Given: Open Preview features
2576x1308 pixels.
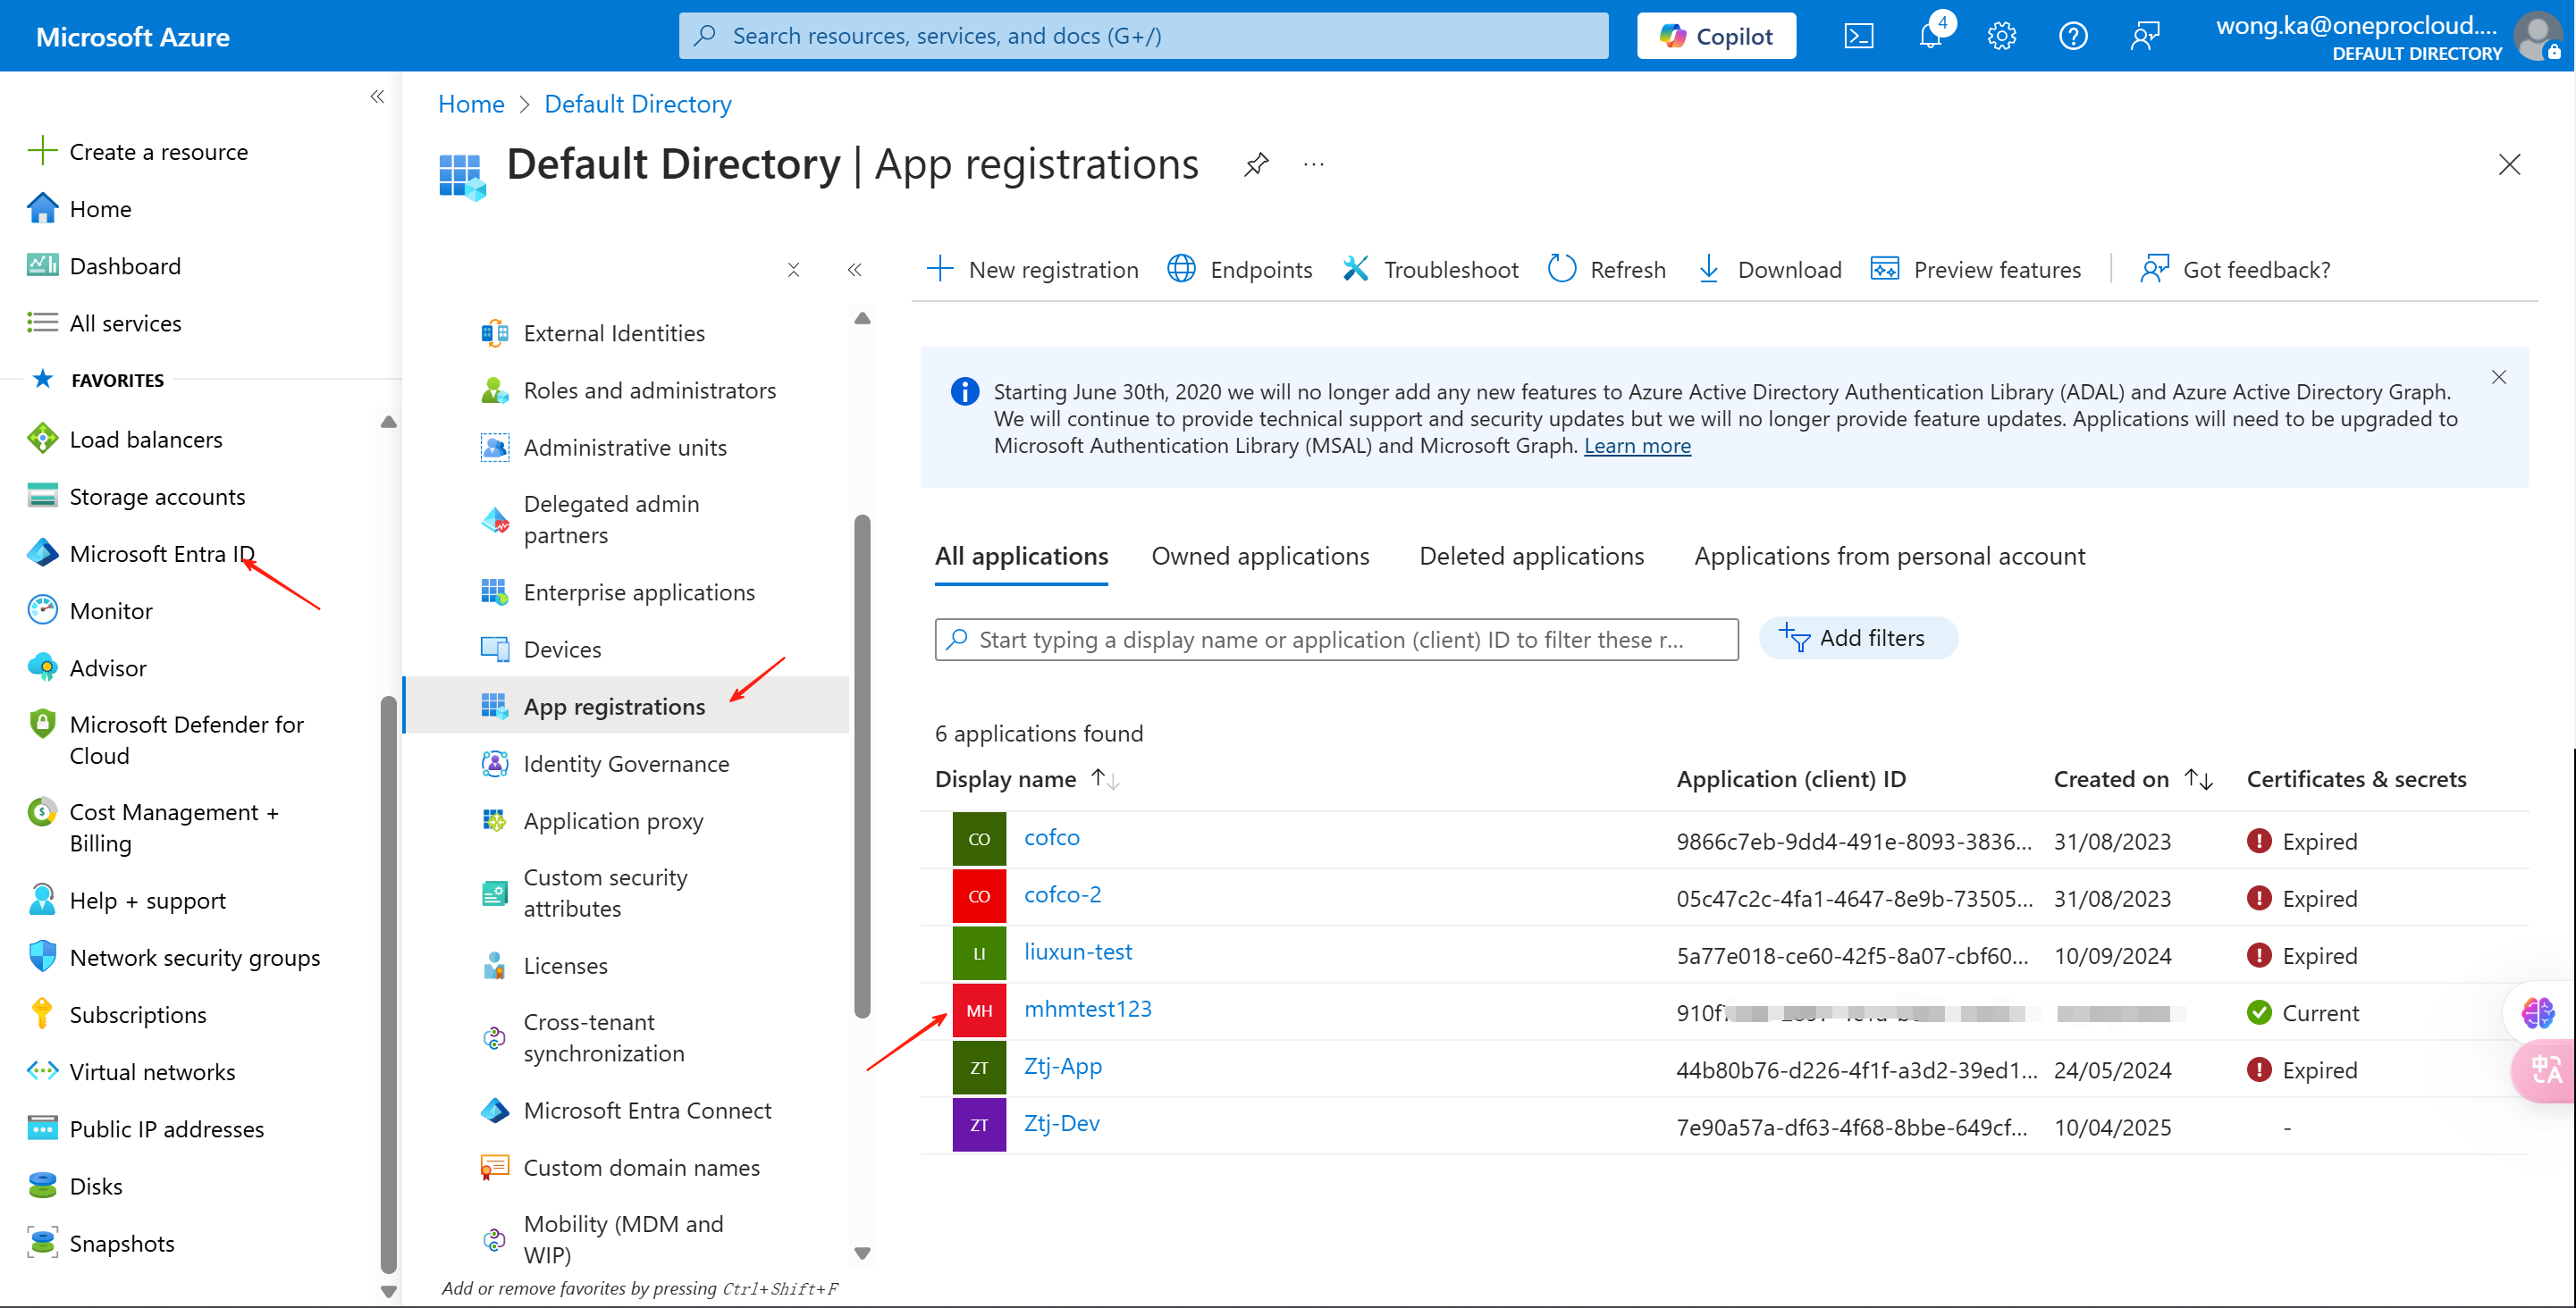Looking at the screenshot, I should [1976, 269].
